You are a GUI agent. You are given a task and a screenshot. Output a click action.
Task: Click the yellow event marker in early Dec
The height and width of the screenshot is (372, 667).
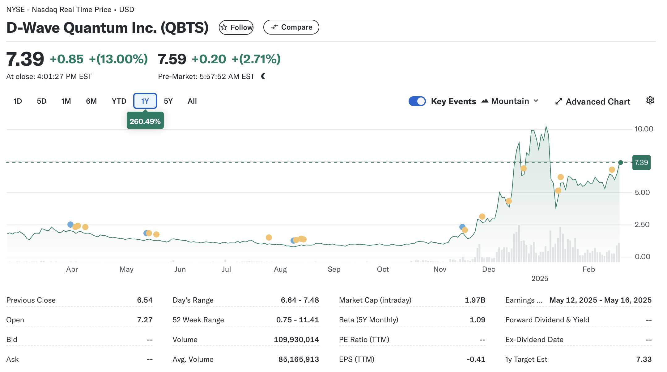click(482, 217)
